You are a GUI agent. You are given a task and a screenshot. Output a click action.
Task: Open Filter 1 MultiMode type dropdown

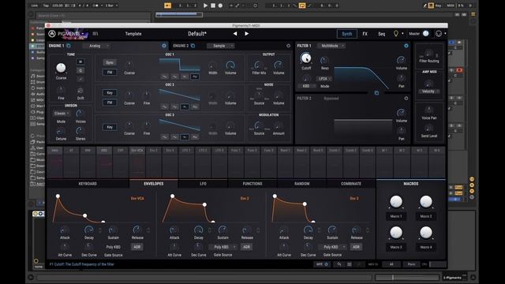tap(331, 46)
